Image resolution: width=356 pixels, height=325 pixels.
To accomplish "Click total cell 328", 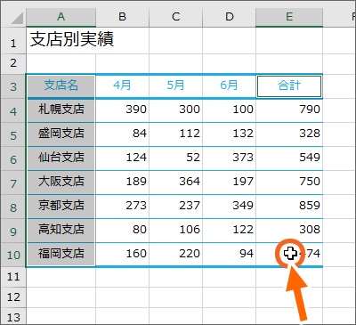I will 289,134.
